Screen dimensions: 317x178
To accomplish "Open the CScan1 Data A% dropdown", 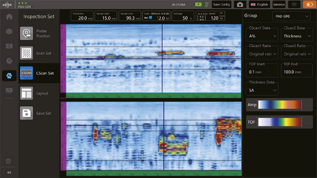I will click(262, 36).
